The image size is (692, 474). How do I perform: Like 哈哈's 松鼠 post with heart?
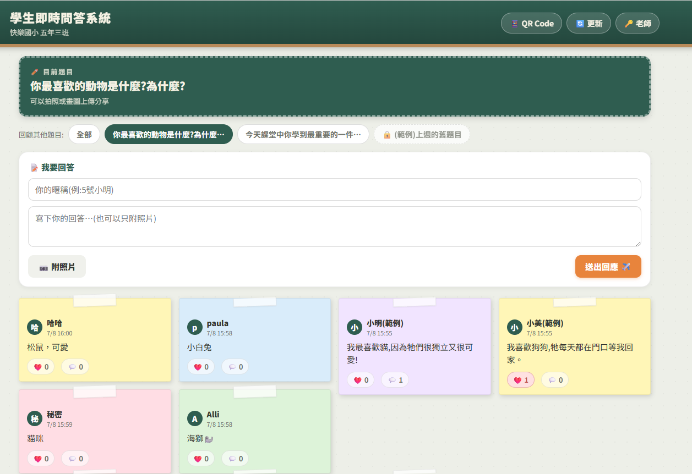click(x=41, y=367)
